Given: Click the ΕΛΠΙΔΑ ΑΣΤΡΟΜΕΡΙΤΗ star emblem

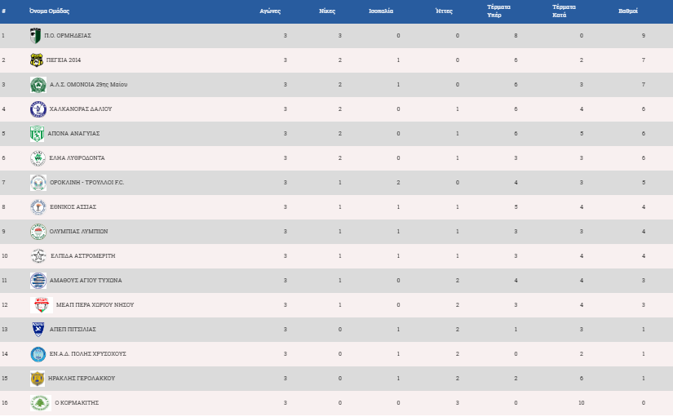Looking at the screenshot, I should click(x=38, y=256).
